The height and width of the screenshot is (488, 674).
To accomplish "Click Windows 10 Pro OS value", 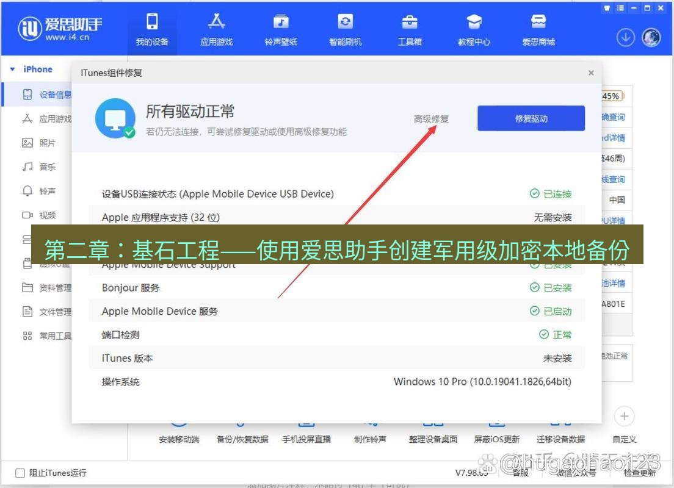I will coord(482,381).
